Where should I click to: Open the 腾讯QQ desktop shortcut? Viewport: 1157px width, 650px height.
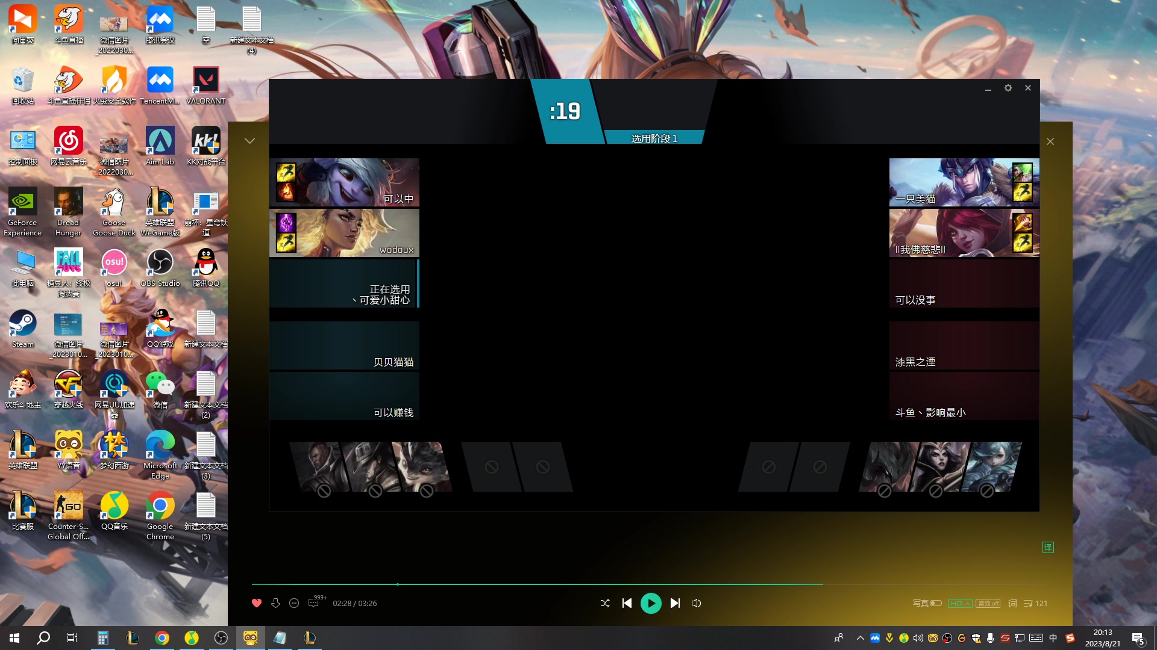[x=205, y=268]
